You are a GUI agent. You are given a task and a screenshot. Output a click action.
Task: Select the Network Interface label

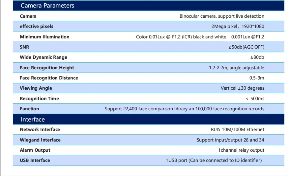pyautogui.click(x=40, y=129)
